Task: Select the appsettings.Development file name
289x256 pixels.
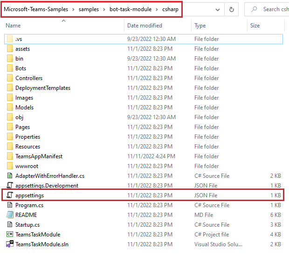Action: [x=47, y=186]
